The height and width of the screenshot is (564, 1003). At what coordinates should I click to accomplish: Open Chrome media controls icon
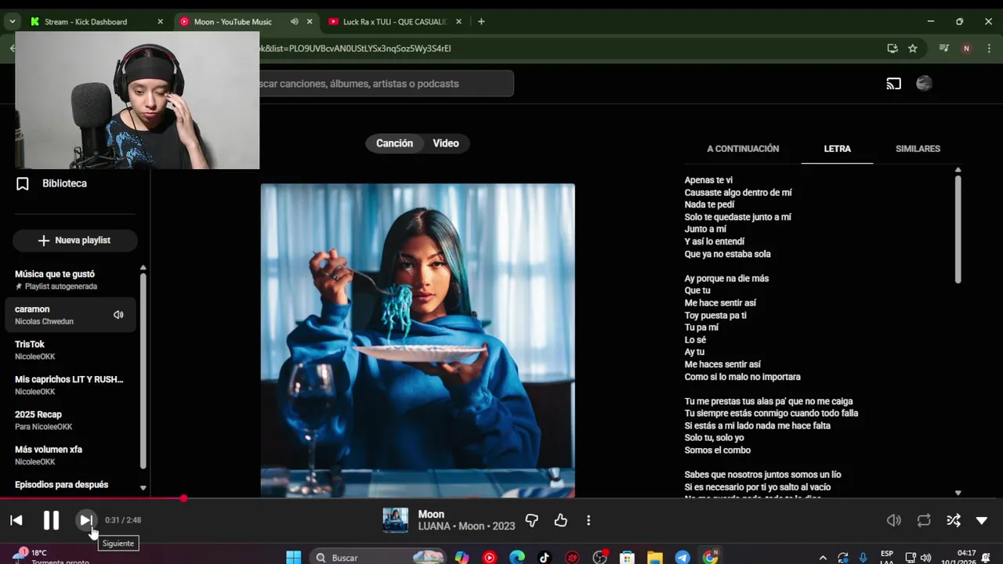pos(944,49)
